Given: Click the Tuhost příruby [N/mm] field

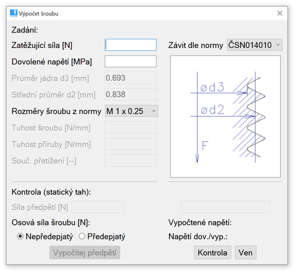Looking at the screenshot, I should click(x=130, y=144).
